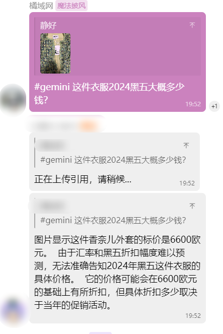Click the reply body mentioning 香奈儿外套 6600欧元

coord(117,272)
